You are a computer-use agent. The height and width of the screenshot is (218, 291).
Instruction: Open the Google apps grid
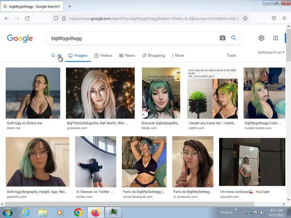(276, 38)
